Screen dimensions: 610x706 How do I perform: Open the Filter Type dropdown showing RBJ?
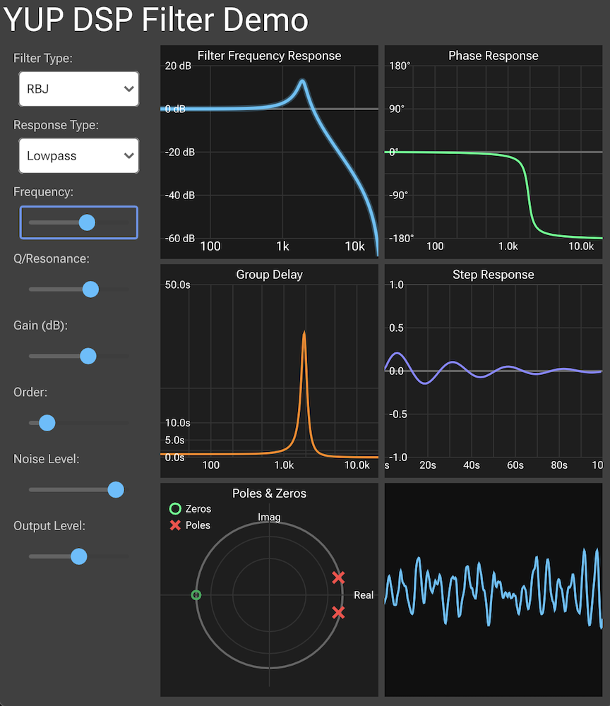click(x=79, y=89)
